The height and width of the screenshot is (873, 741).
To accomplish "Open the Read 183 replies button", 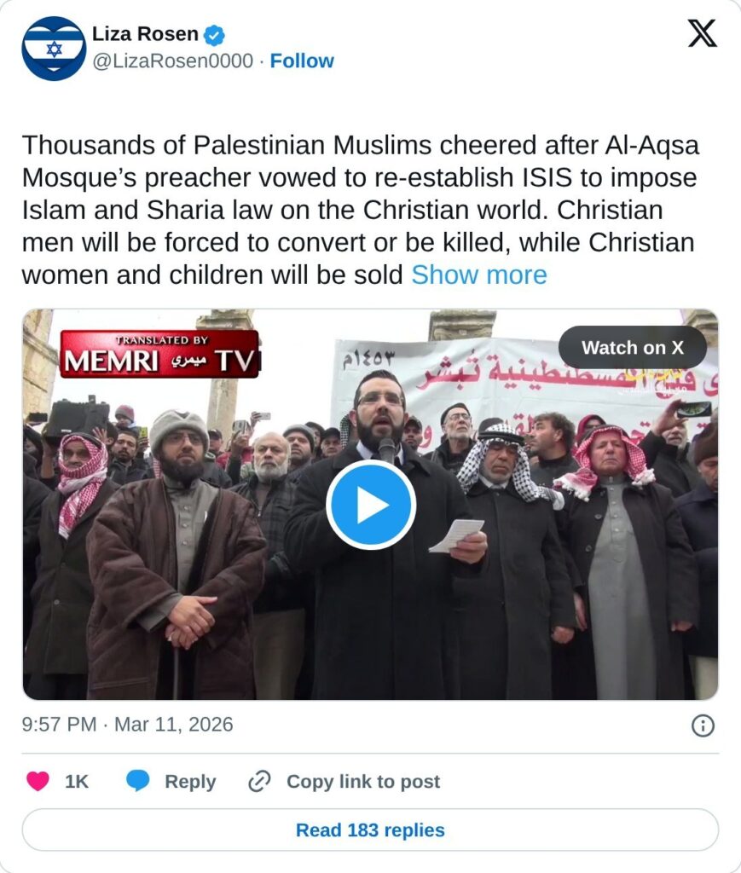I will coord(370,830).
